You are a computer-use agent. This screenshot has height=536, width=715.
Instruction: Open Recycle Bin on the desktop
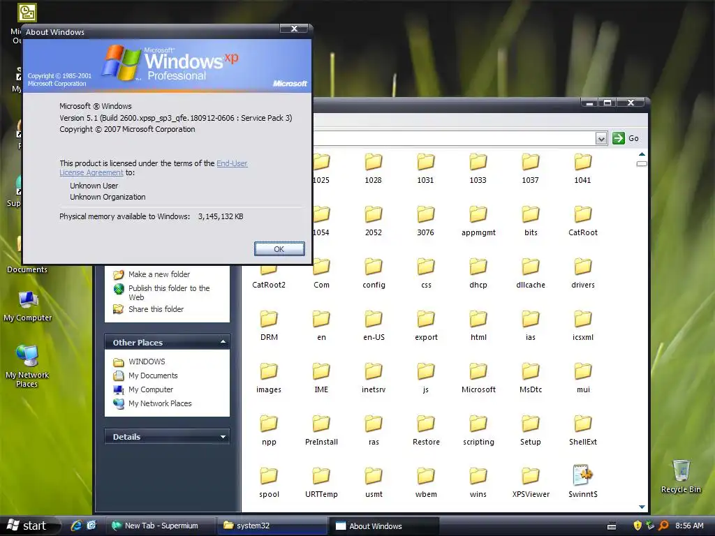click(681, 476)
